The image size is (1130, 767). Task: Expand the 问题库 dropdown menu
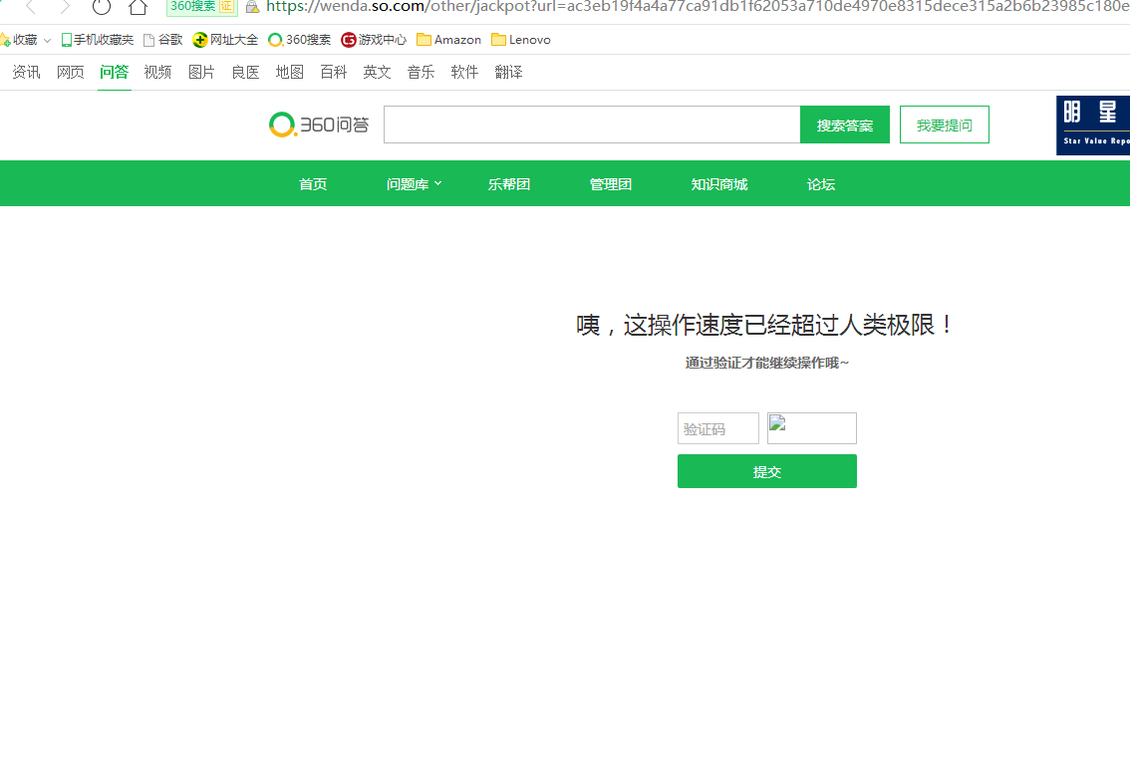click(414, 184)
